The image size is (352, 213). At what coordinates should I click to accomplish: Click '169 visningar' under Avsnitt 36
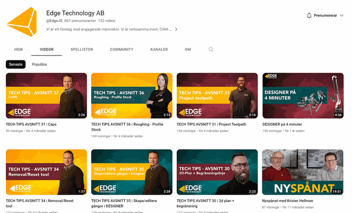point(100,136)
